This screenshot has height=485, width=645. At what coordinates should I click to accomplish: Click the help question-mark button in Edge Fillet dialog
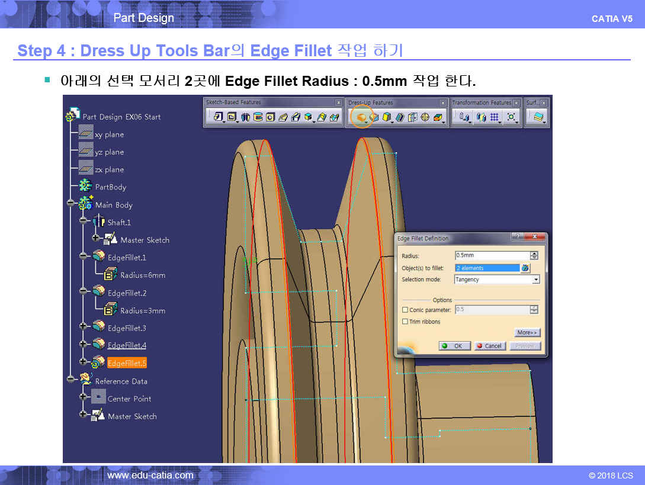click(x=518, y=236)
